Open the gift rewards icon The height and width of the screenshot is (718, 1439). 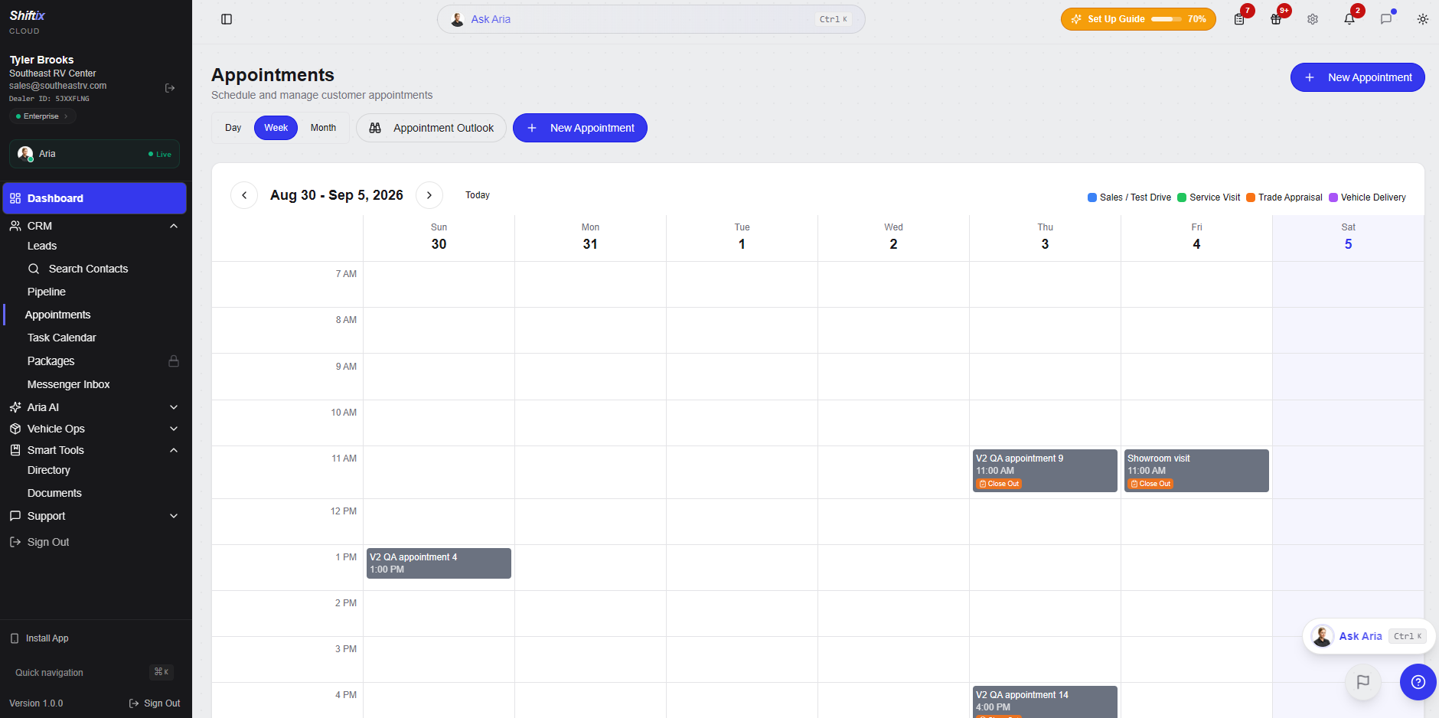click(x=1276, y=19)
